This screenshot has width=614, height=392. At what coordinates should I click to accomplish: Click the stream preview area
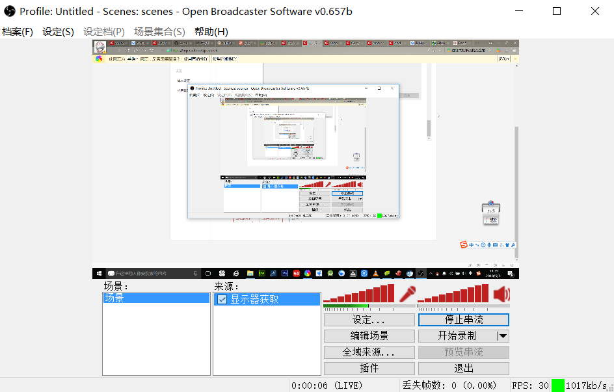coord(306,159)
